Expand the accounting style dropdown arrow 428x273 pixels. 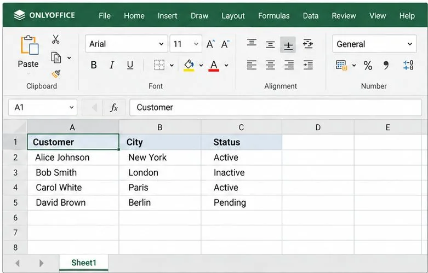pyautogui.click(x=354, y=66)
